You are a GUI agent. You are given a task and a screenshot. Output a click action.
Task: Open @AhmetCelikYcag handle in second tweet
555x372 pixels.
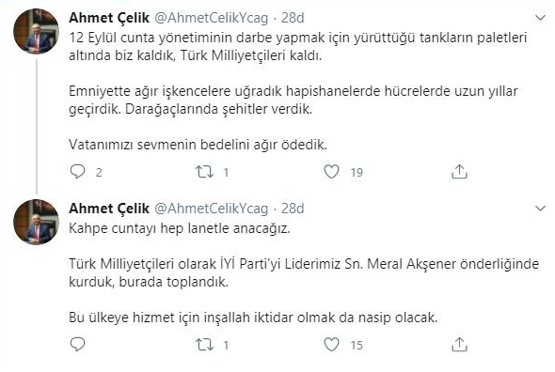212,209
